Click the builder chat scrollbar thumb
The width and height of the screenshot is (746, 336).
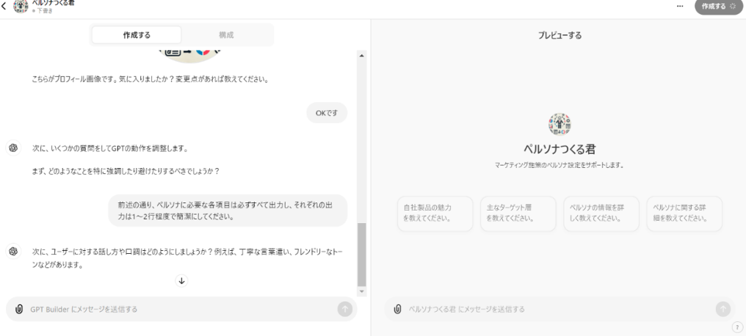coord(361,255)
